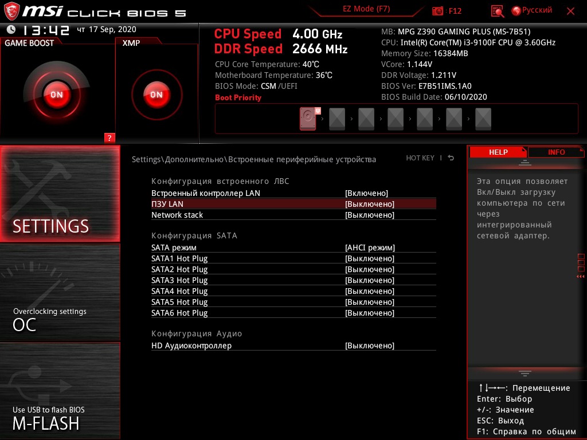Collapse the side panel with red arrows icon
Screen dimensions: 587x440
[x=581, y=277]
